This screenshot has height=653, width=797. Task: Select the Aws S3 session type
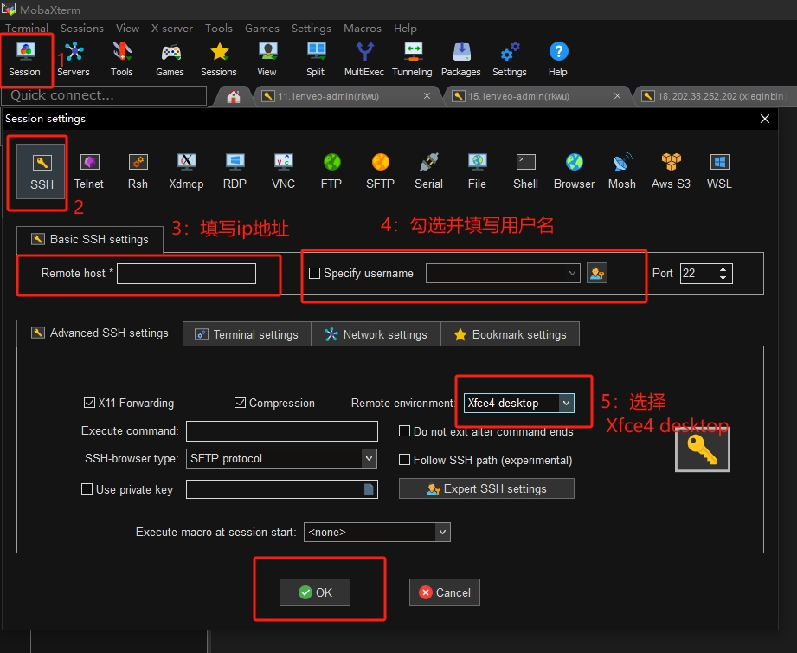(x=671, y=171)
